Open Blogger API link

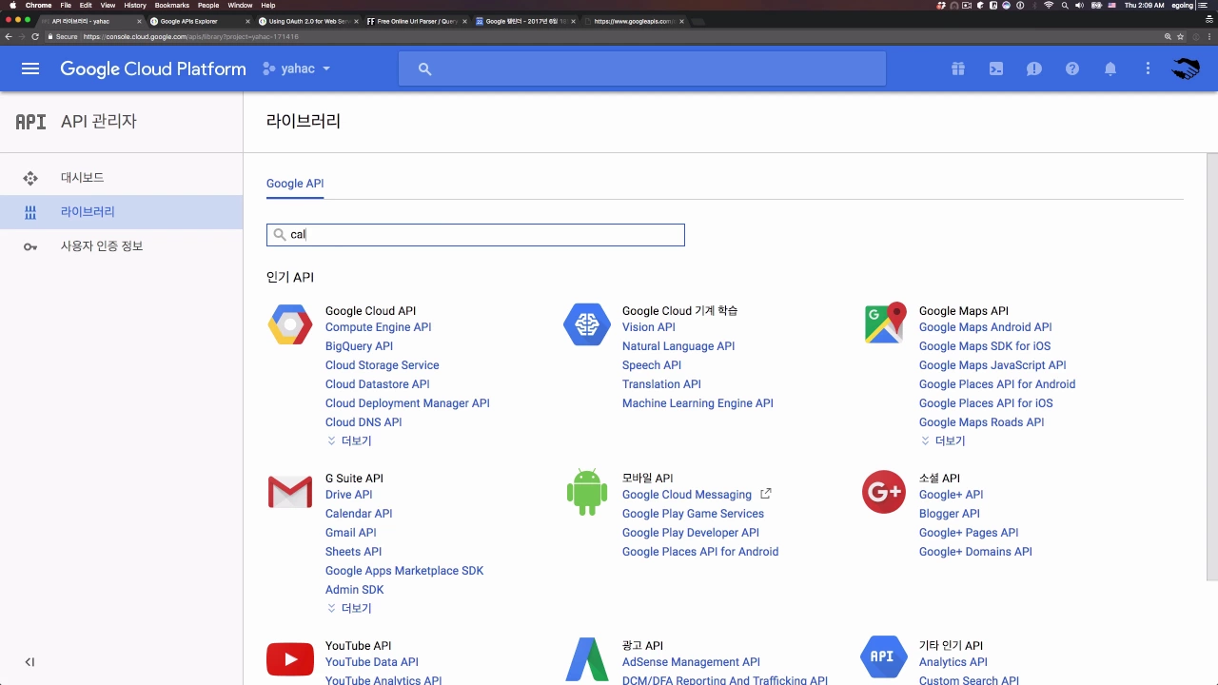950,514
